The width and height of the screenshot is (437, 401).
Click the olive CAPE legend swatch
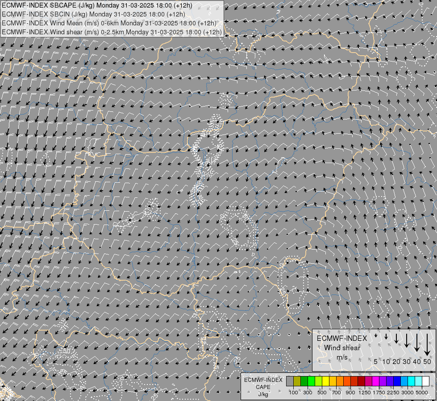(x=297, y=381)
